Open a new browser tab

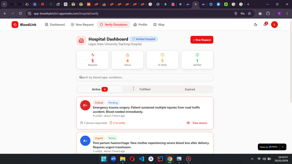(248, 4)
